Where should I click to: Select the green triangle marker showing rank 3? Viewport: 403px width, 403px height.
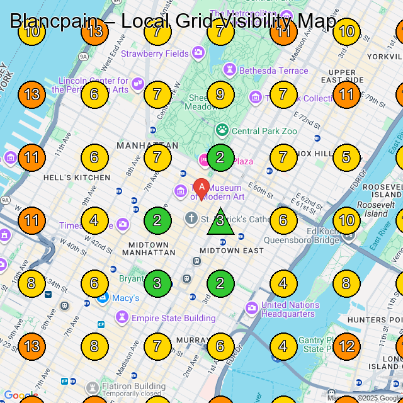point(220,221)
